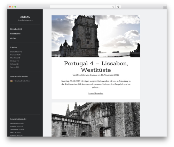Click the Unser aktueller Standort heading
Image resolution: width=174 pixels, height=147 pixels.
(x=19, y=76)
